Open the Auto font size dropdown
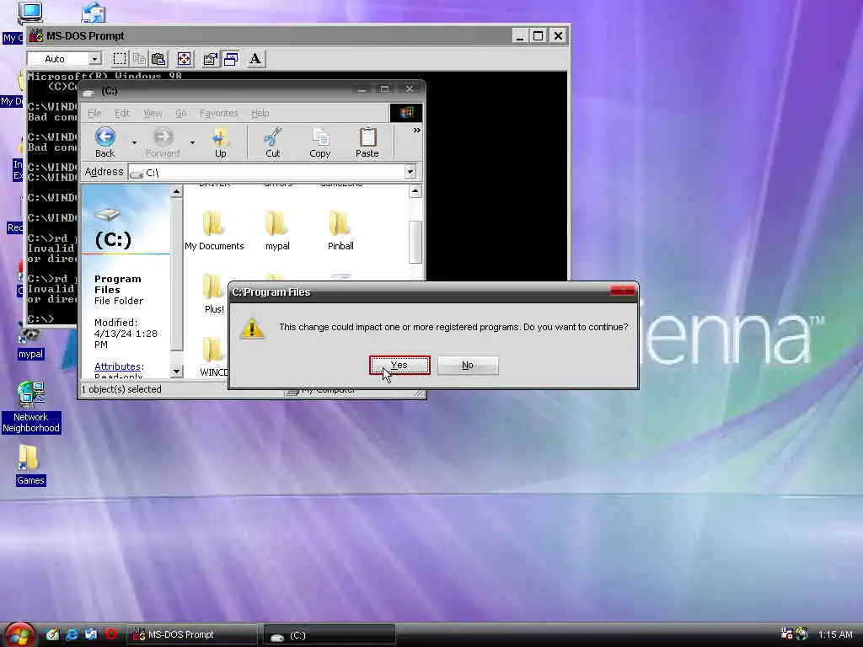The image size is (863, 647). (x=94, y=59)
